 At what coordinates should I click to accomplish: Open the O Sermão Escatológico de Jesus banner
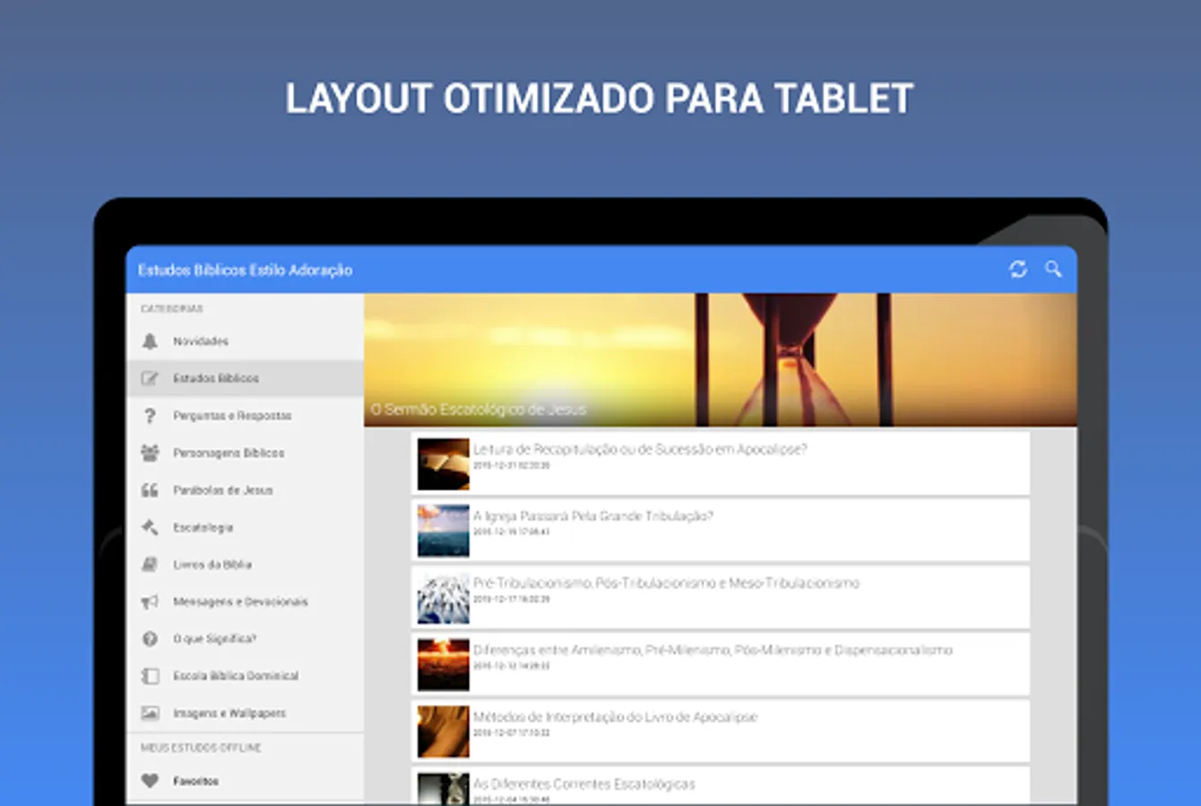pos(720,360)
